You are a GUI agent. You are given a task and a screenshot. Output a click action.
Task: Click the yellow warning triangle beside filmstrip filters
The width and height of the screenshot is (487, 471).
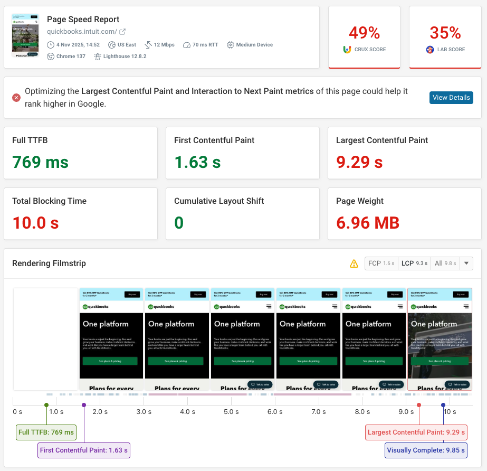tap(354, 263)
